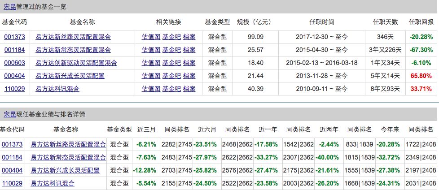Viewport: 439px width, 190px height.
Task: Select the 近两年 value -40.00%
Action: (327, 157)
